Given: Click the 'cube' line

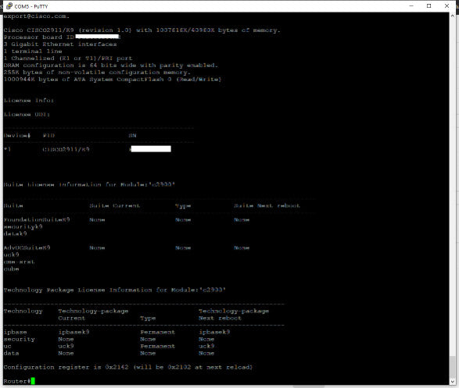Looking at the screenshot, I should pyautogui.click(x=11, y=269).
